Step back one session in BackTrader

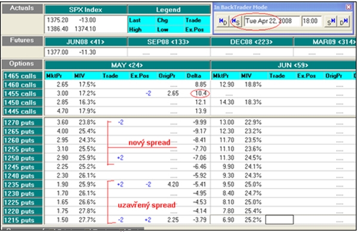coord(236,21)
